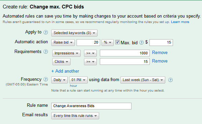Select the 01 PM hour dropdown

coord(78,80)
